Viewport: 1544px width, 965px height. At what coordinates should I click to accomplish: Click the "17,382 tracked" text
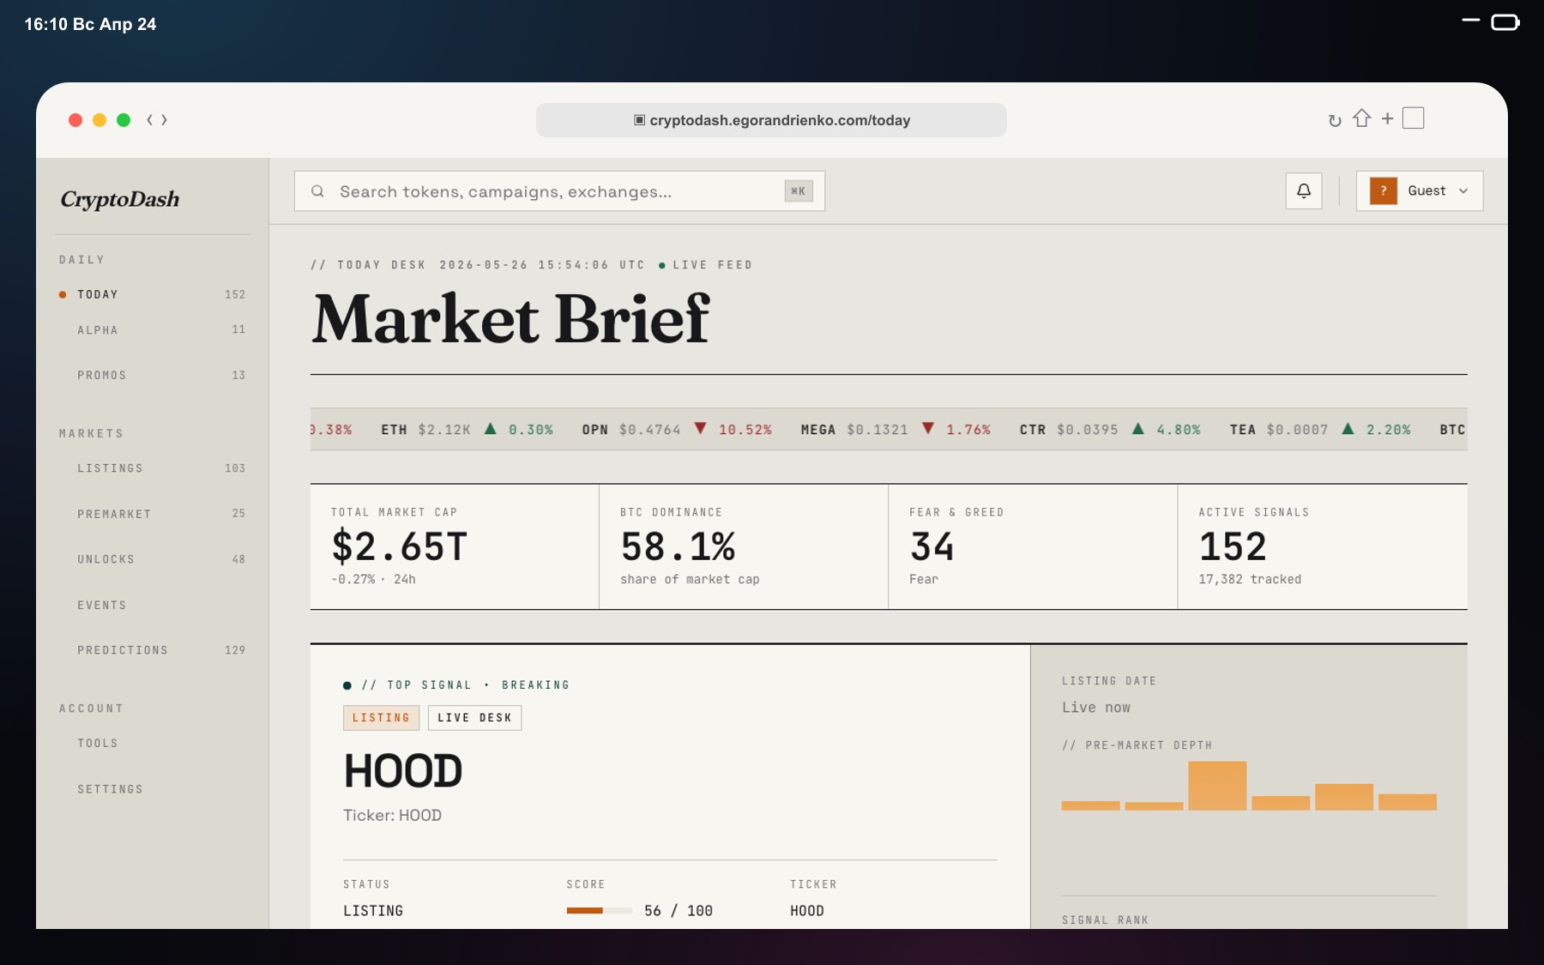pyautogui.click(x=1250, y=580)
